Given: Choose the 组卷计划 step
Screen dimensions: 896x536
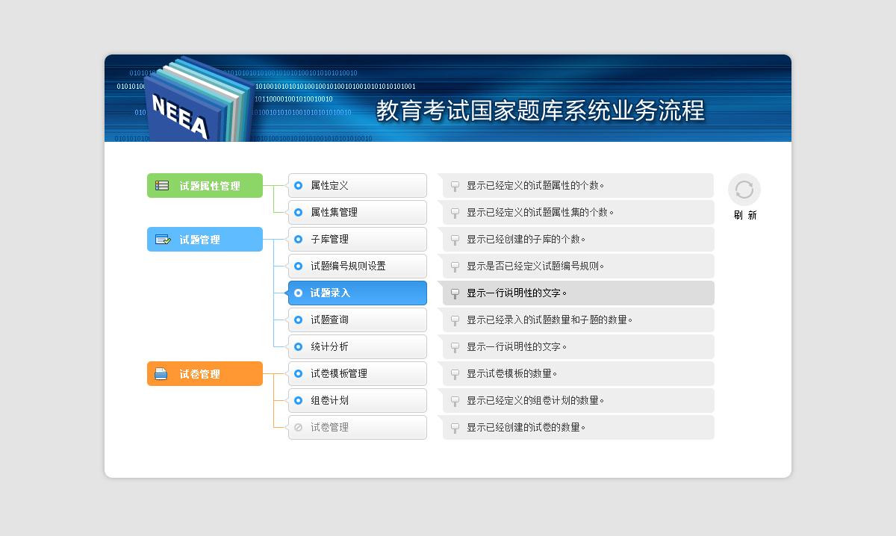Looking at the screenshot, I should (358, 401).
